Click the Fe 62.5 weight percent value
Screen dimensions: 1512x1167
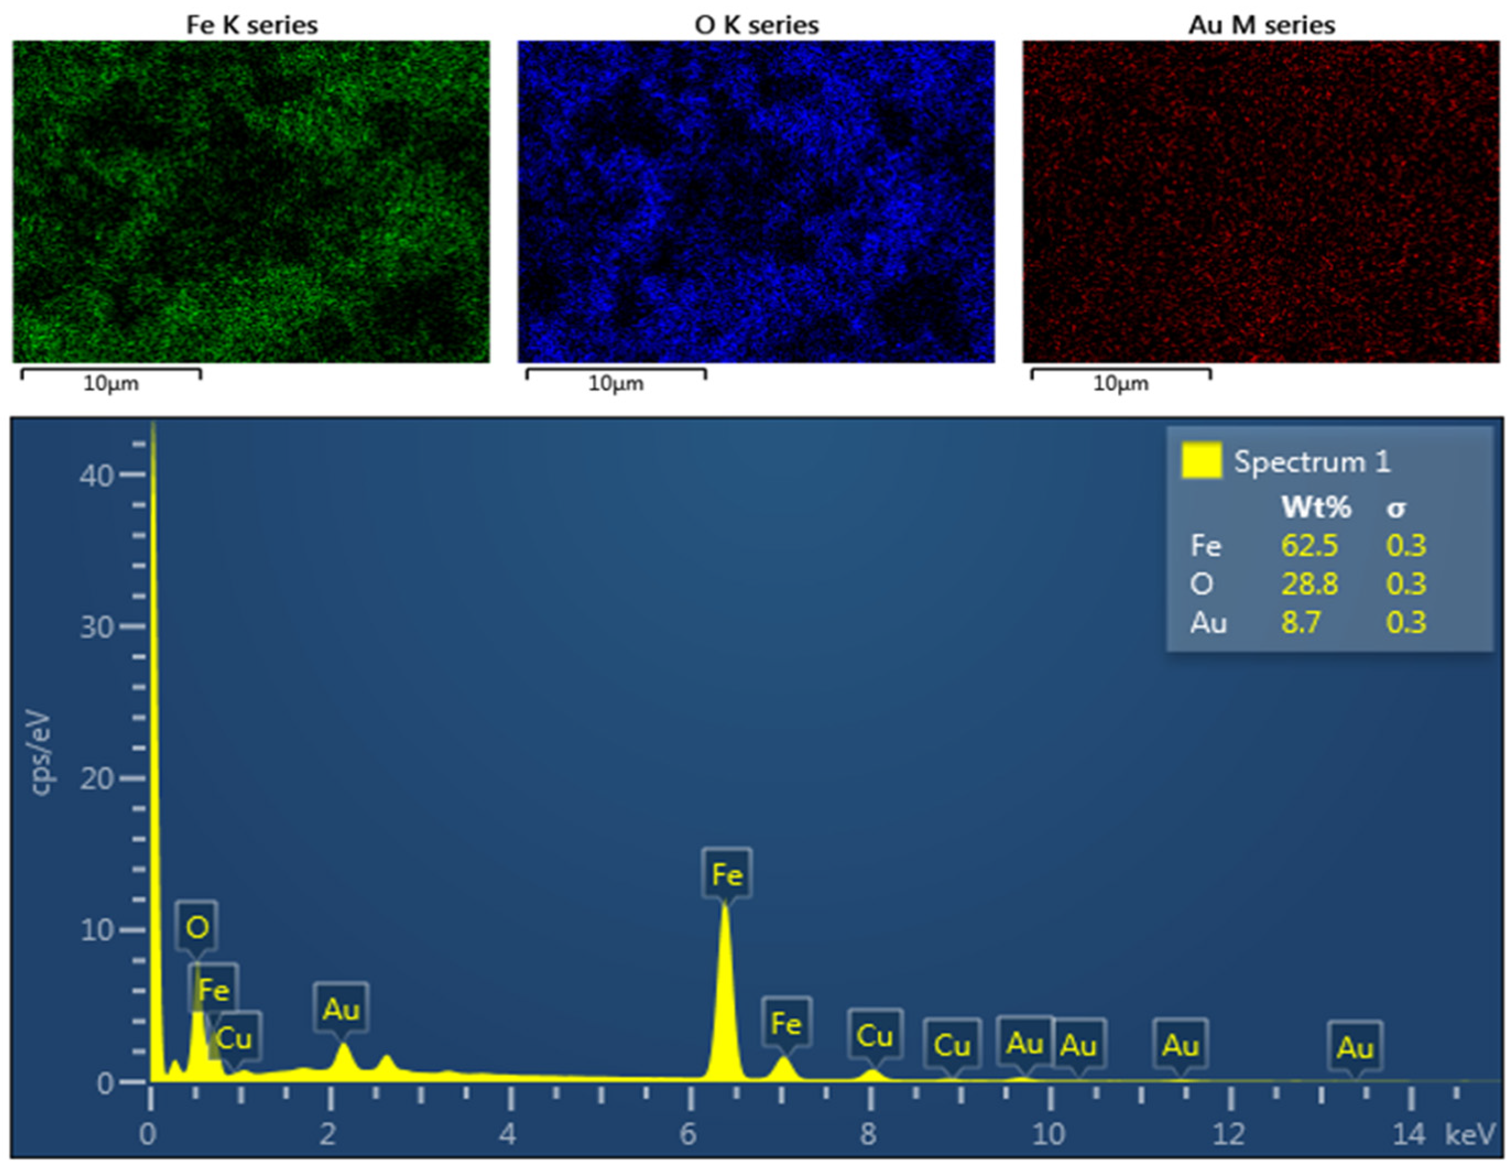(1309, 546)
